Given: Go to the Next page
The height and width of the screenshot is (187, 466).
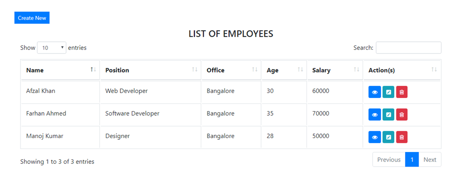Looking at the screenshot, I should click(x=430, y=160).
